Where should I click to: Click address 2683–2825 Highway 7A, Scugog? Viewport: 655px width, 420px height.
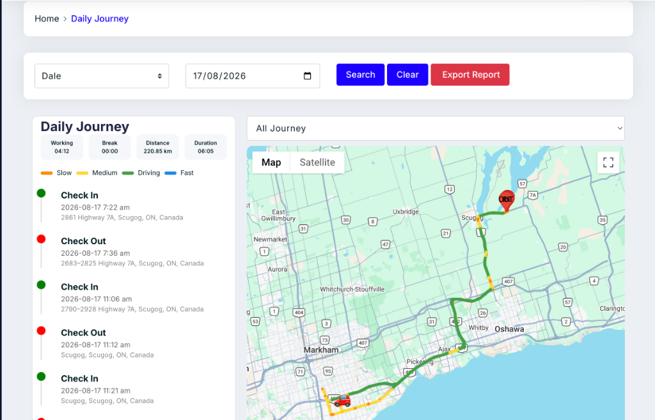click(132, 263)
